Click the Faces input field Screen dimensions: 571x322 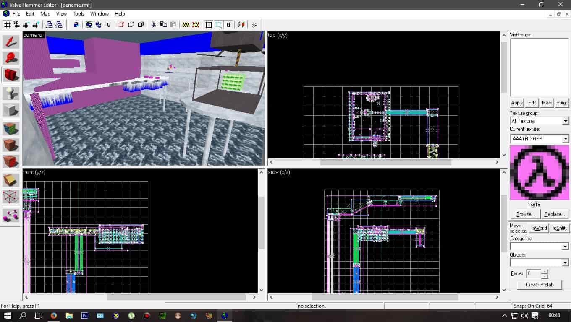tap(534, 273)
